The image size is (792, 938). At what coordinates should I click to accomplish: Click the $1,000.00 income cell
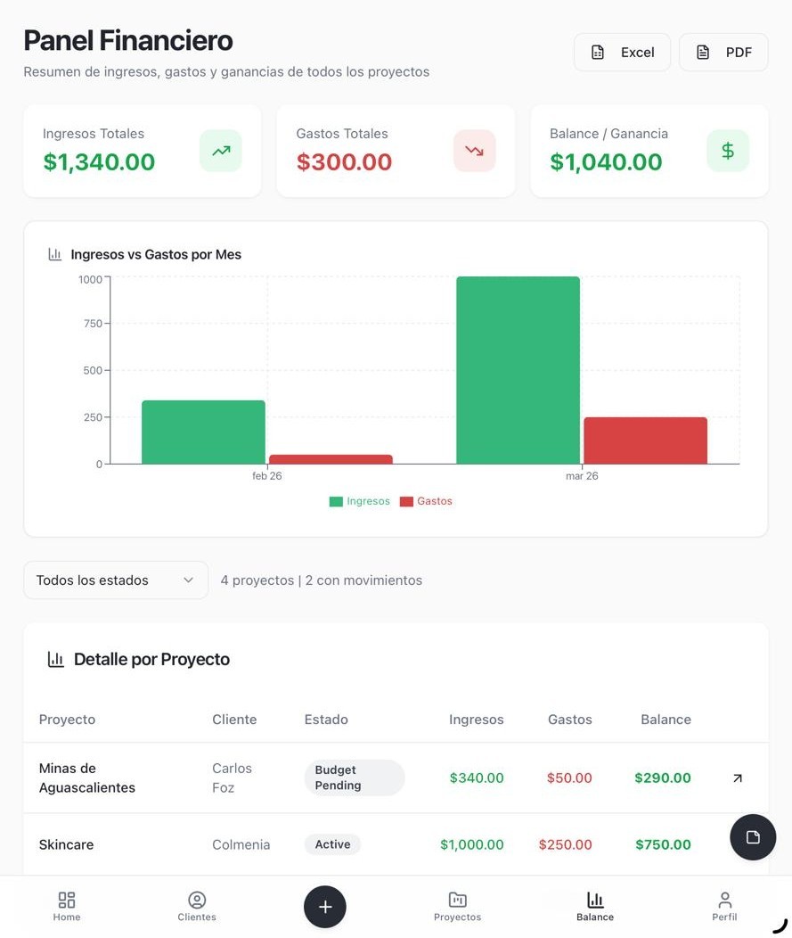pos(471,844)
